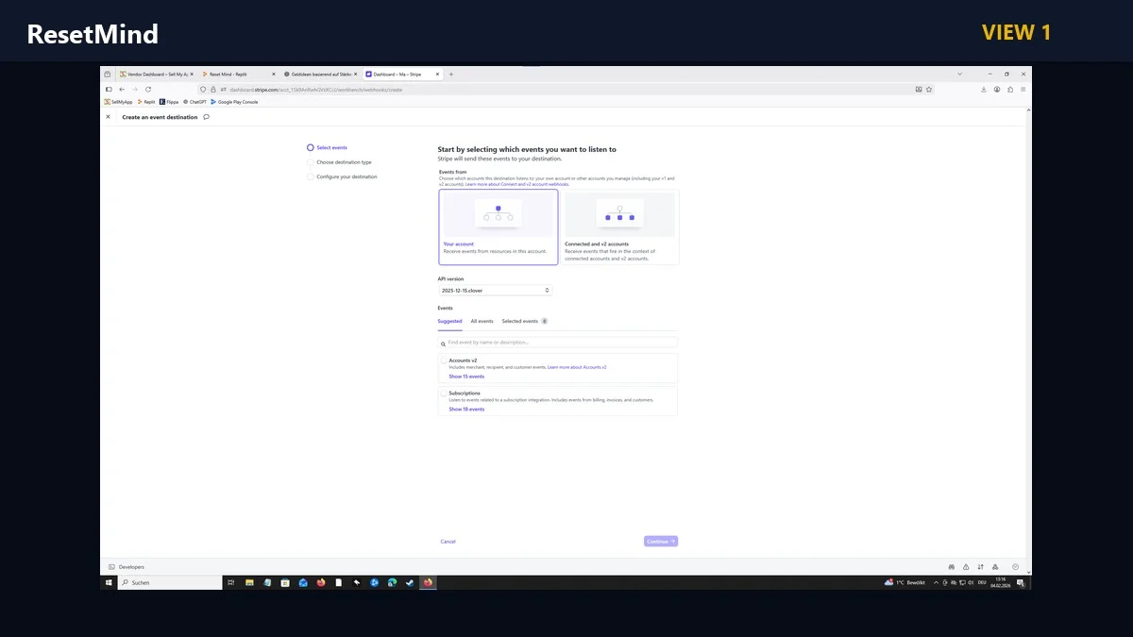Image resolution: width=1133 pixels, height=637 pixels.
Task: Open the extensions puzzle icon
Action: [x=1010, y=89]
